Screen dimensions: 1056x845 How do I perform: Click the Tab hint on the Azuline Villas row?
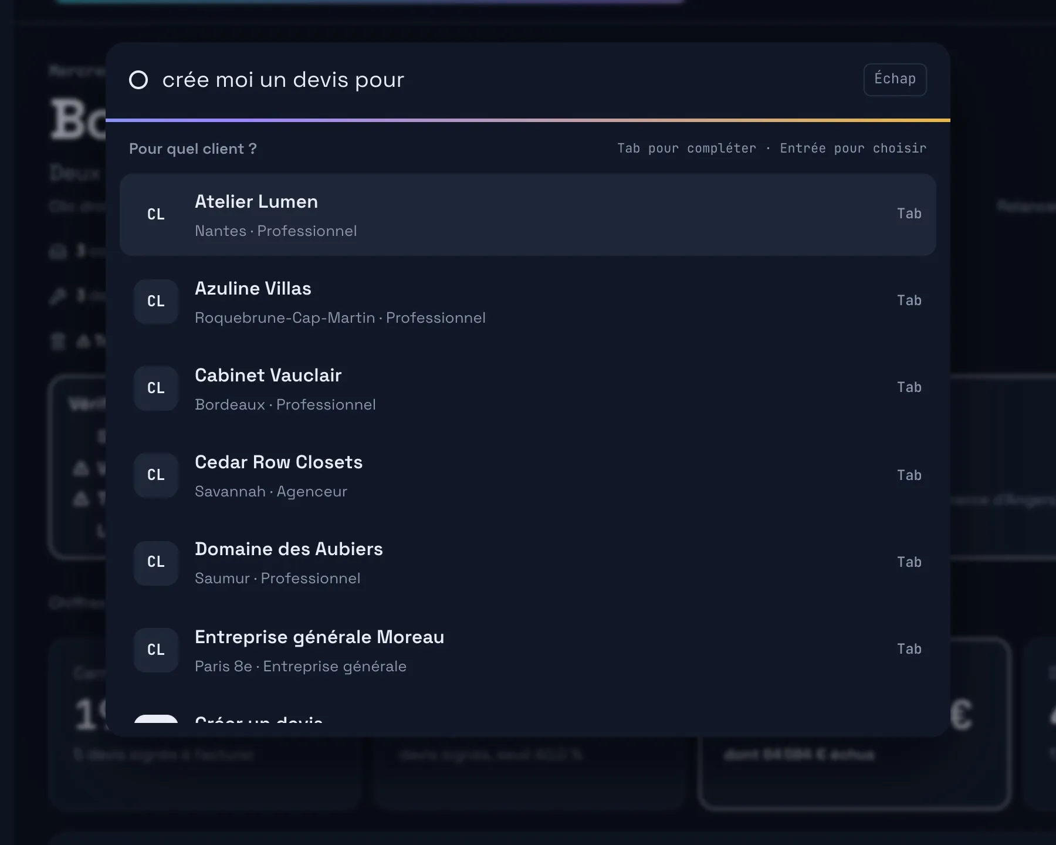coord(909,300)
